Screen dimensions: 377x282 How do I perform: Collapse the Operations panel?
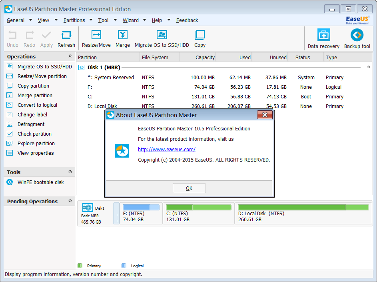[70, 56]
